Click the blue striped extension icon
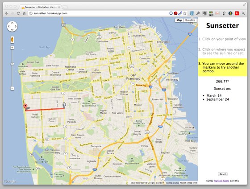The width and height of the screenshot is (250, 189). 192,13
